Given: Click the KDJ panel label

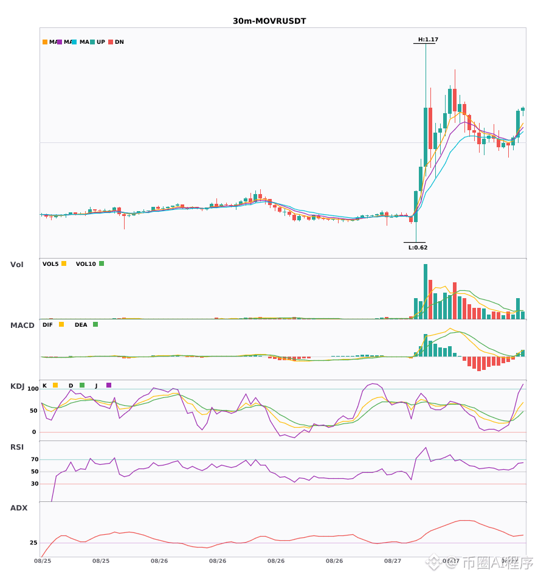Looking at the screenshot, I should pyautogui.click(x=17, y=386).
